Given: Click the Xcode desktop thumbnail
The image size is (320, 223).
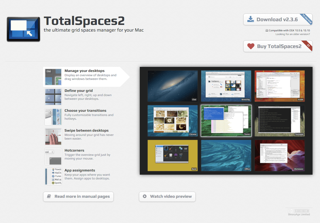Looking at the screenshot, I should (280, 86).
